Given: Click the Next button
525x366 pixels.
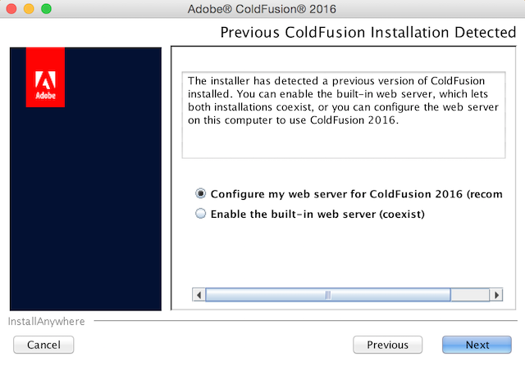Looking at the screenshot, I should pos(477,345).
